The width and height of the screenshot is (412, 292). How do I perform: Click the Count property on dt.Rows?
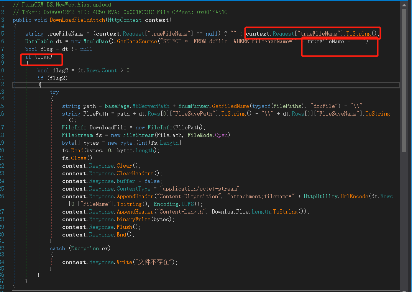109,70
